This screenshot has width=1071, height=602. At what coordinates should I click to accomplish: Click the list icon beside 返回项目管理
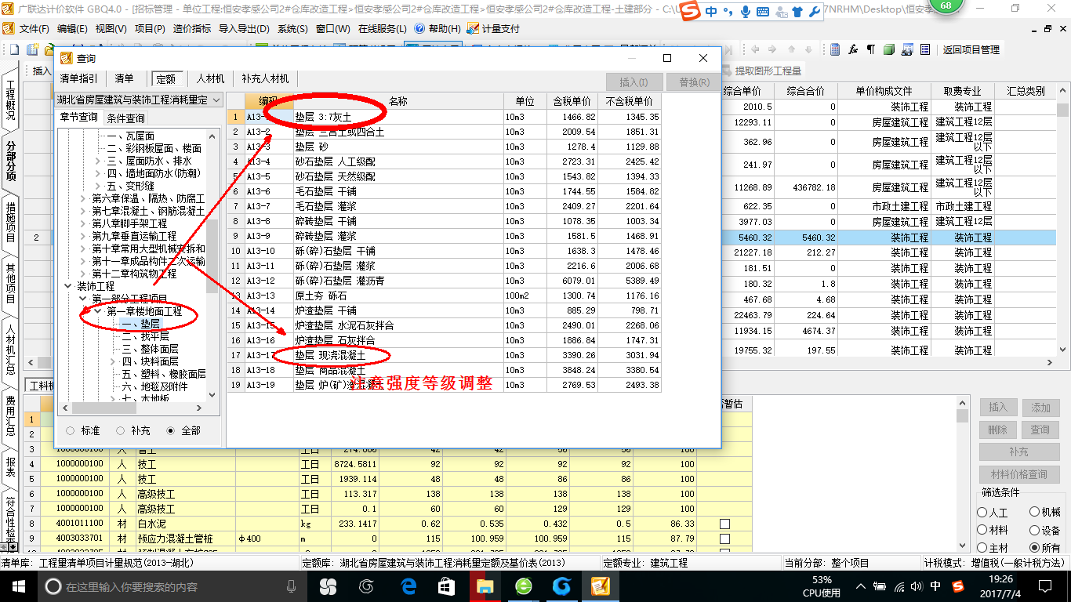click(925, 49)
